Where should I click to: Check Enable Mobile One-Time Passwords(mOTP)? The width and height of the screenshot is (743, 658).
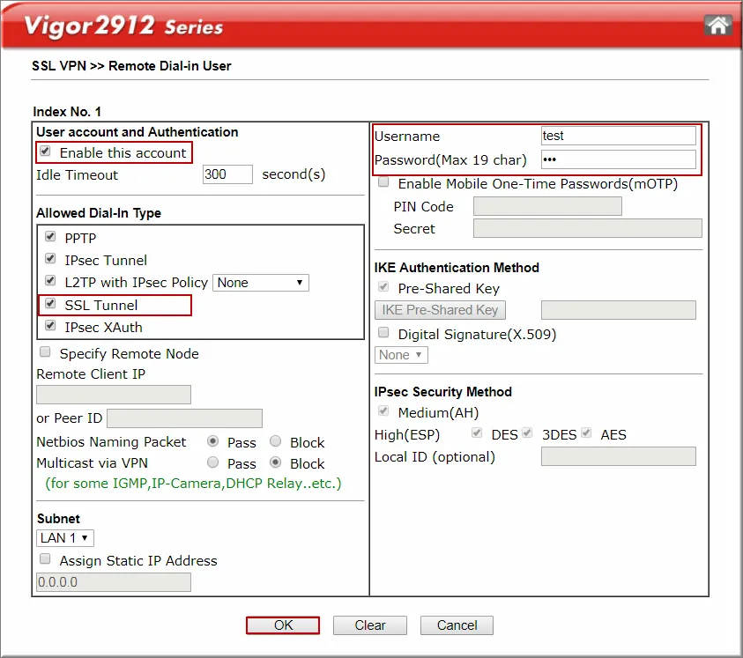(383, 181)
